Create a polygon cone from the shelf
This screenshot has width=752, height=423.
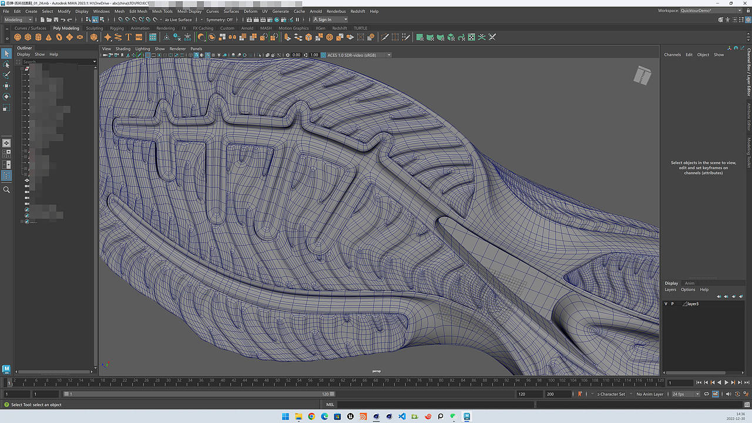[48, 37]
